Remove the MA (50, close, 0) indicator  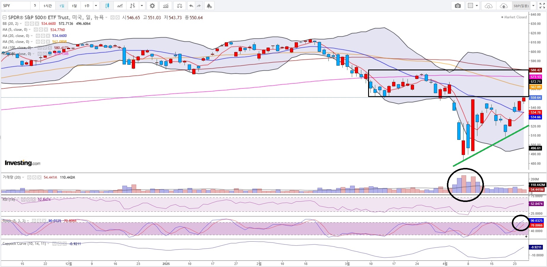pos(48,42)
